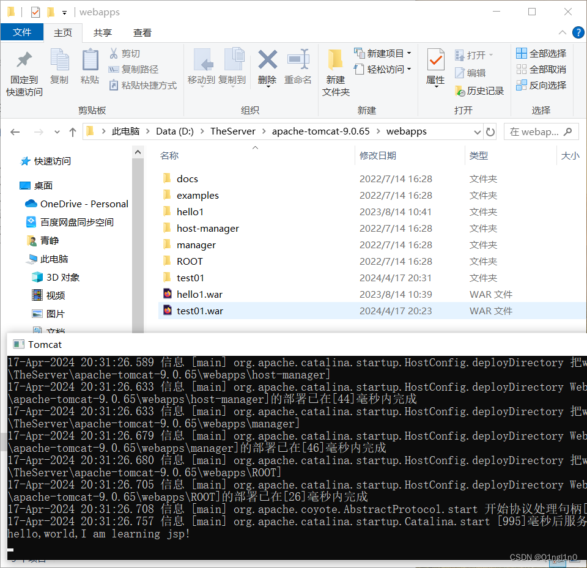The height and width of the screenshot is (568, 587).
Task: Click the Cut scissors icon
Action: pyautogui.click(x=114, y=53)
